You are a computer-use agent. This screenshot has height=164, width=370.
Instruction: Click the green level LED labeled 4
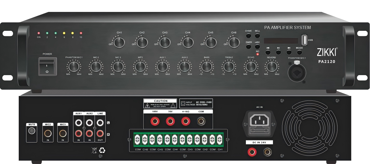pyautogui.click(x=55, y=33)
